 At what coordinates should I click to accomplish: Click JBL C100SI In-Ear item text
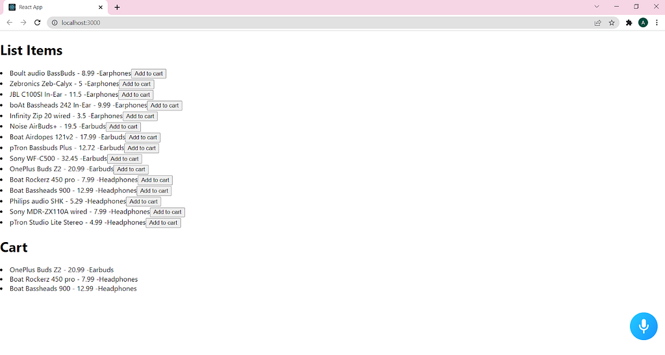(x=64, y=95)
